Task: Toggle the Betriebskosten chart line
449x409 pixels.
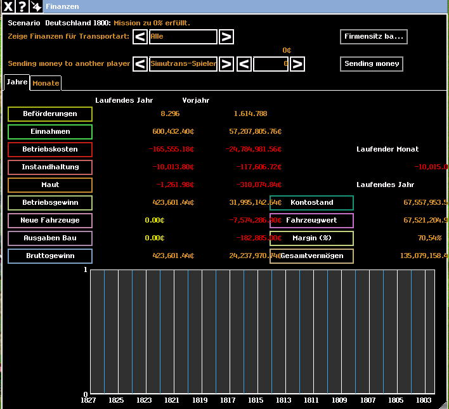Action: coord(50,150)
